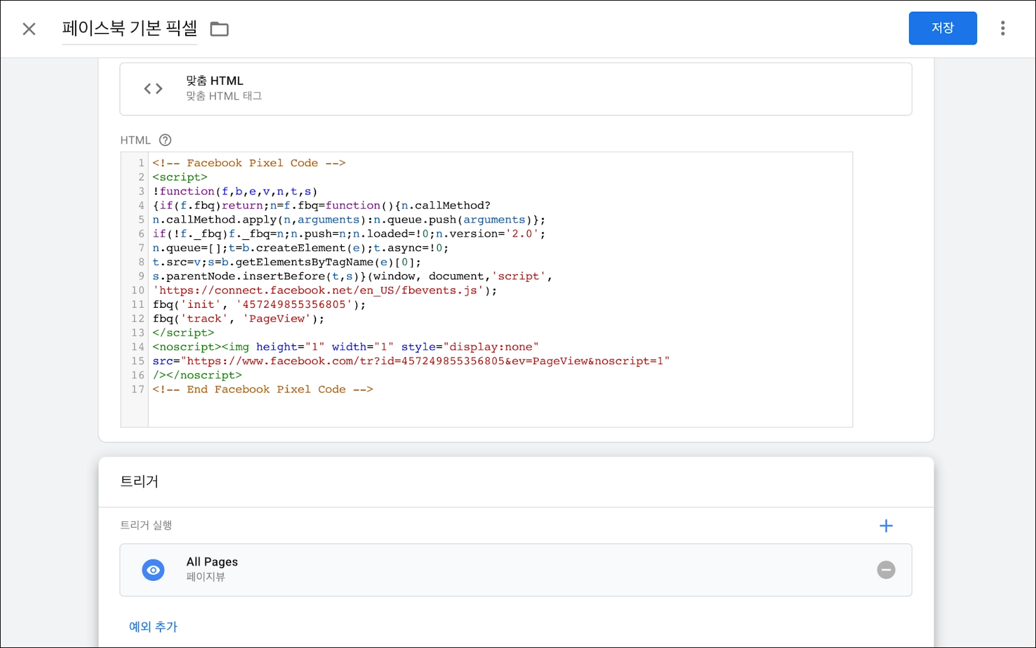Click code line 1 Facebook Pixel Code comment
Screen dimensions: 1036x648
click(249, 163)
